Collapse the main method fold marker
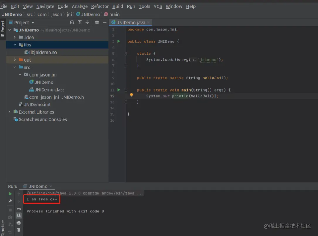This screenshot has height=236, width=318. 126,90
